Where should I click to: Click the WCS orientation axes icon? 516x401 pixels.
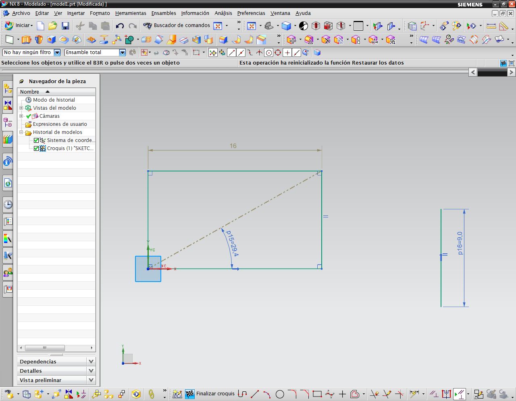coord(425,26)
